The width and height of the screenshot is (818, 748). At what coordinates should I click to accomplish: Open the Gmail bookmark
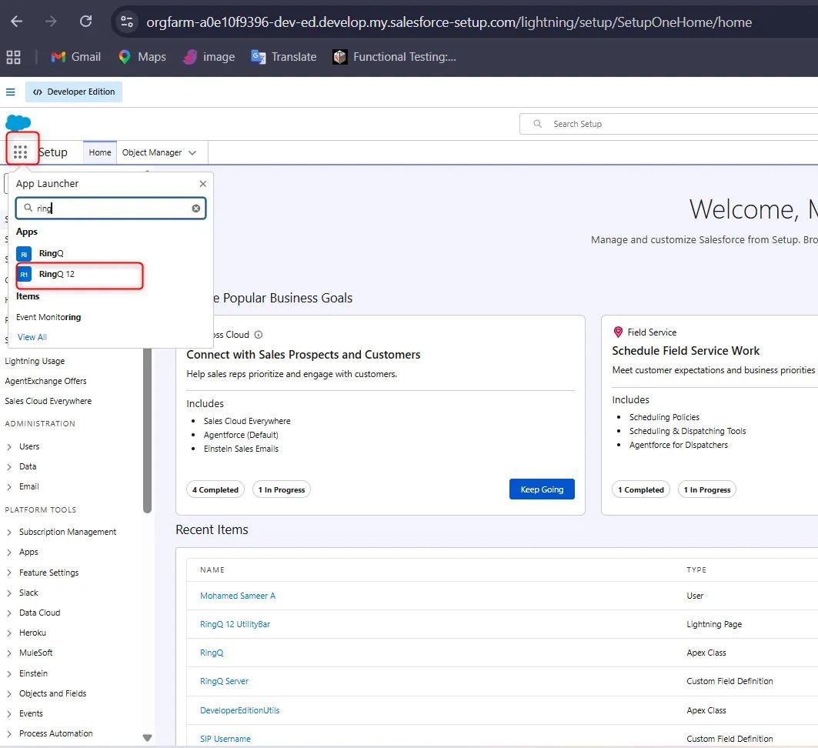click(75, 57)
